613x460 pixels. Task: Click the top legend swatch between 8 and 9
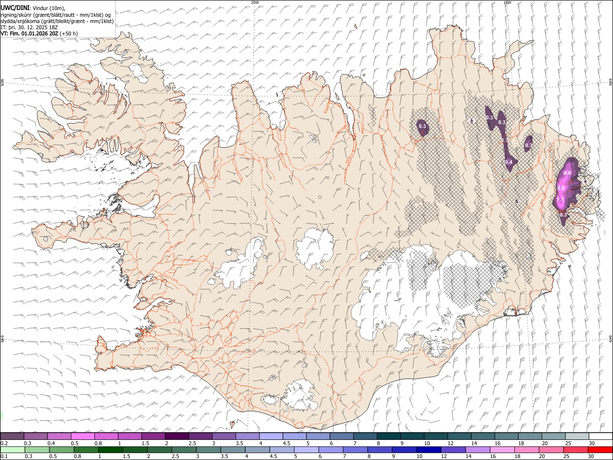[x=389, y=437]
